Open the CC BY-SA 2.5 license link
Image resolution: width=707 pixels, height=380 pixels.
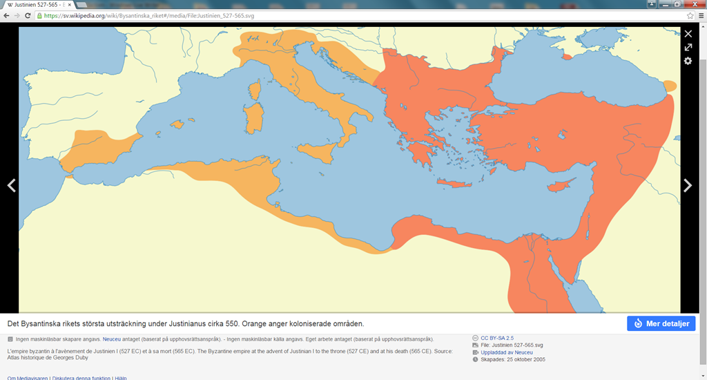click(x=498, y=338)
